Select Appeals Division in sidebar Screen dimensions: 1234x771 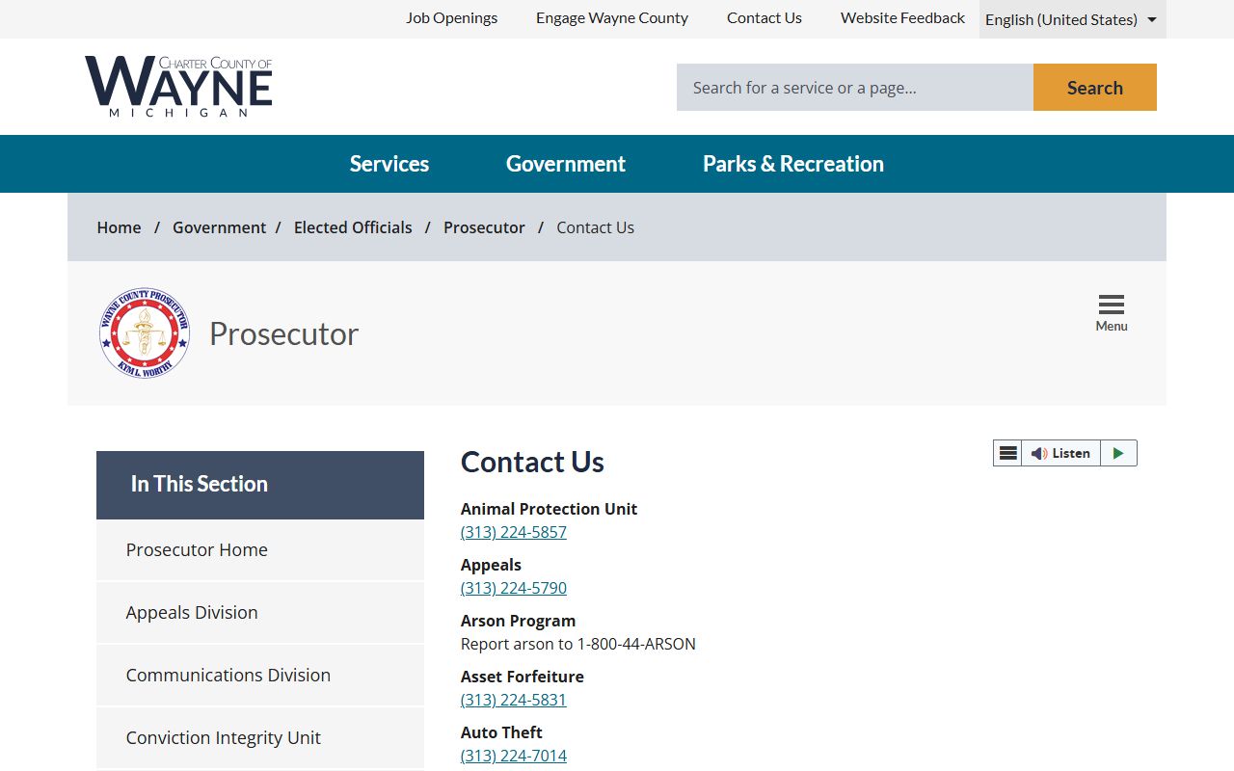point(260,613)
